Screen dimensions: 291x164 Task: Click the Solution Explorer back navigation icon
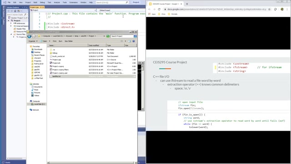(x=8, y=11)
